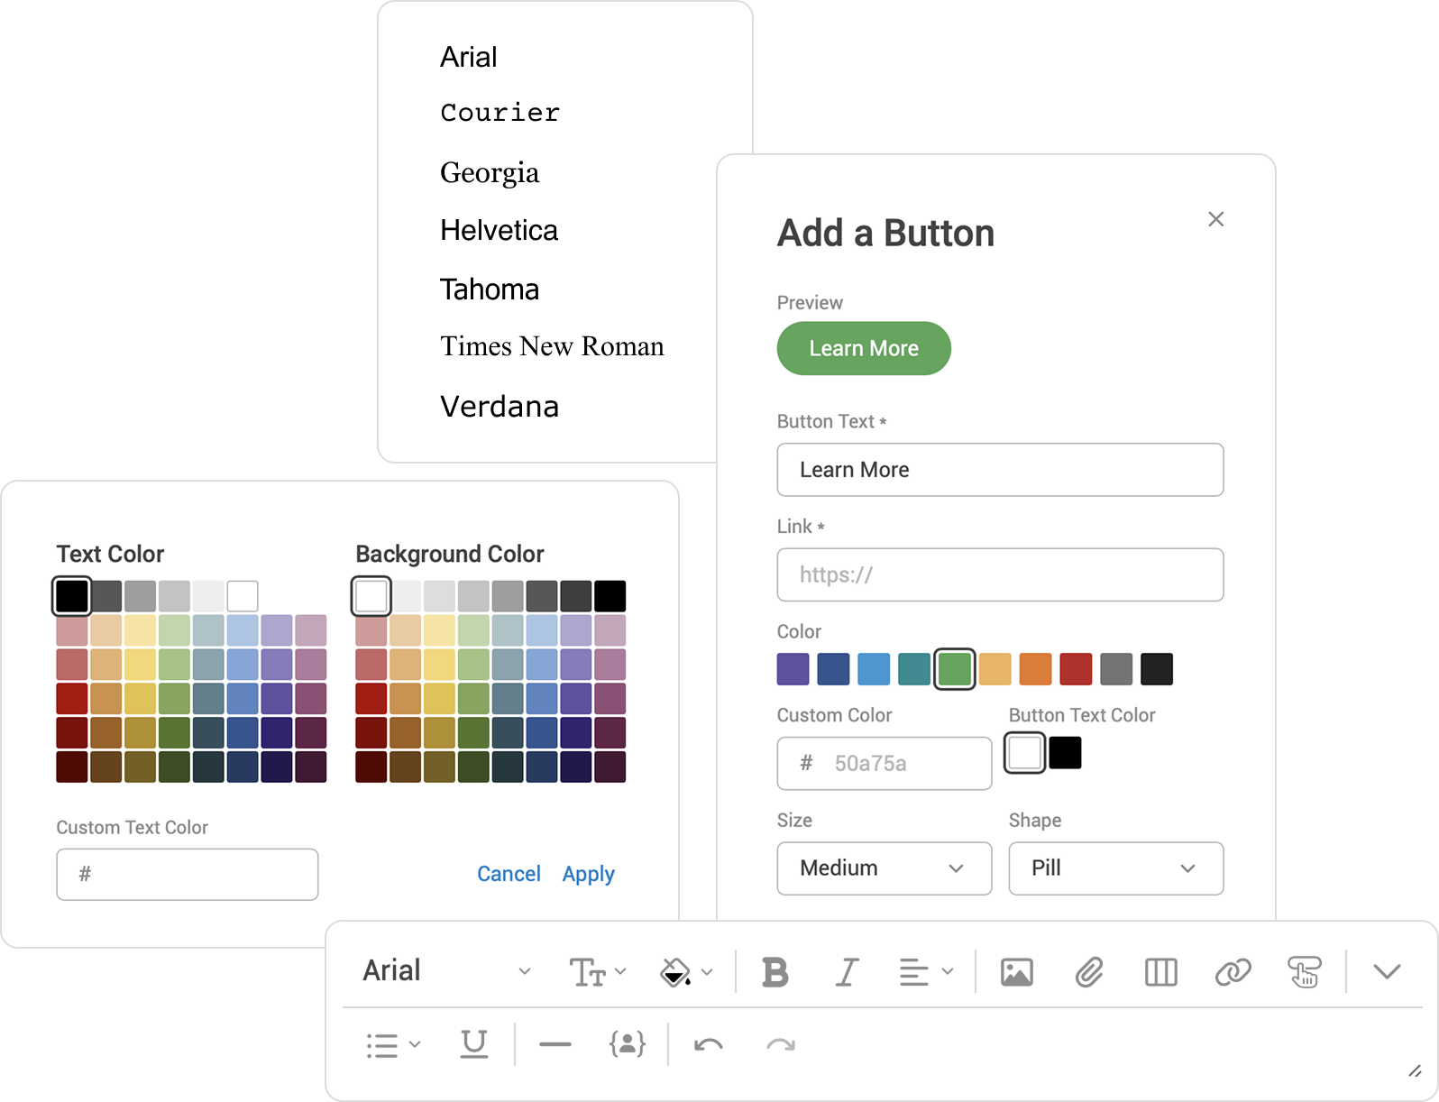1439x1102 pixels.
Task: Toggle bold formatting in the toolbar
Action: pos(774,972)
